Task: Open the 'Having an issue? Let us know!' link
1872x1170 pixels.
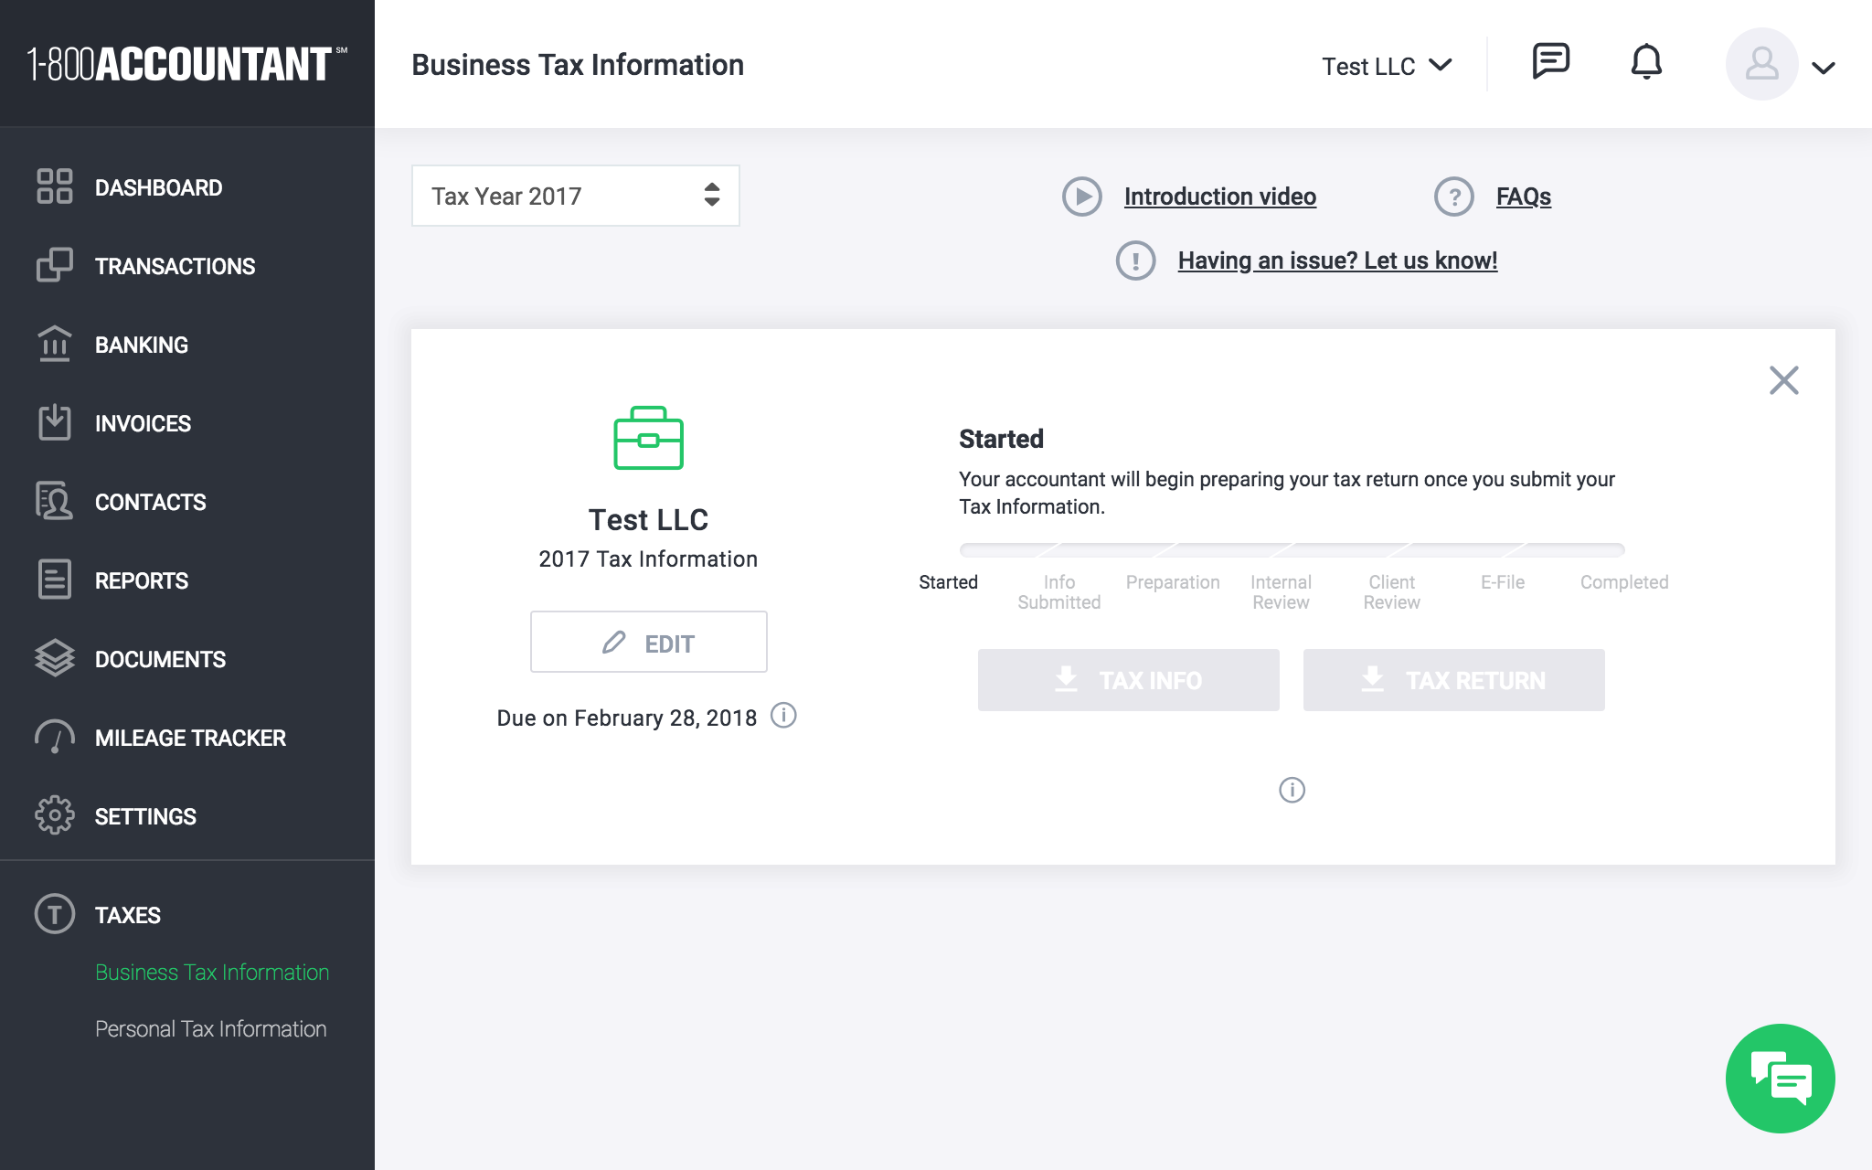Action: pyautogui.click(x=1337, y=261)
